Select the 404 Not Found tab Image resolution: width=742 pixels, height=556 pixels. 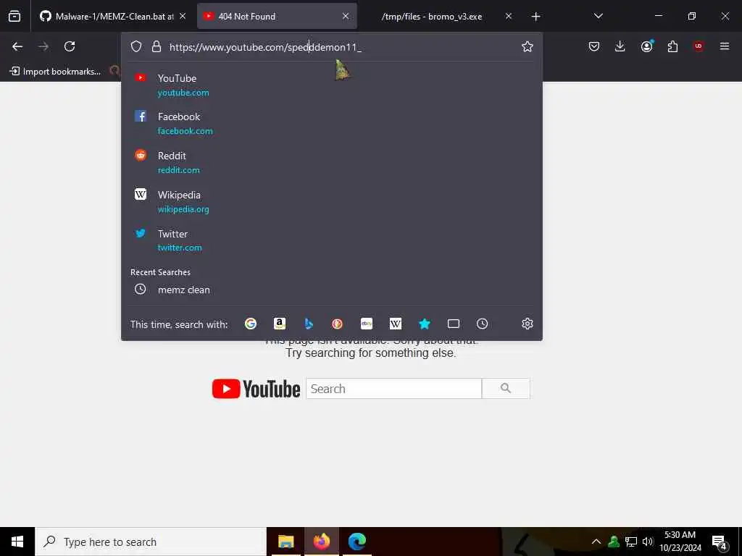click(x=277, y=17)
